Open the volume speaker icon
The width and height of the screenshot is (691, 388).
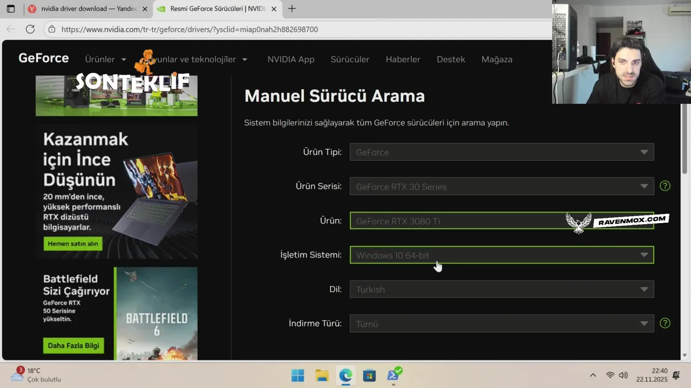point(623,375)
